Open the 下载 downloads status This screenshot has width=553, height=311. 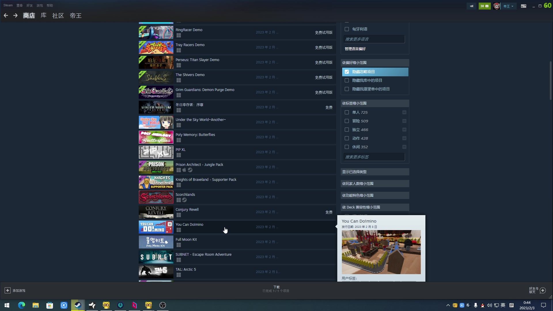pos(276,289)
